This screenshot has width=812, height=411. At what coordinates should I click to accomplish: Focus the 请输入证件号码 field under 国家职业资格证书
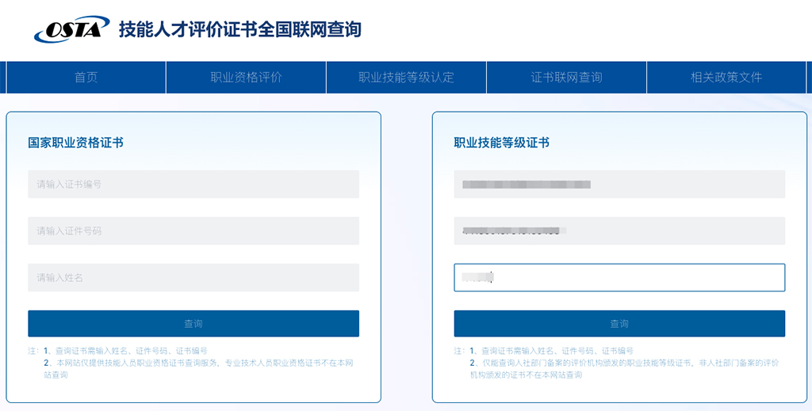click(x=193, y=231)
